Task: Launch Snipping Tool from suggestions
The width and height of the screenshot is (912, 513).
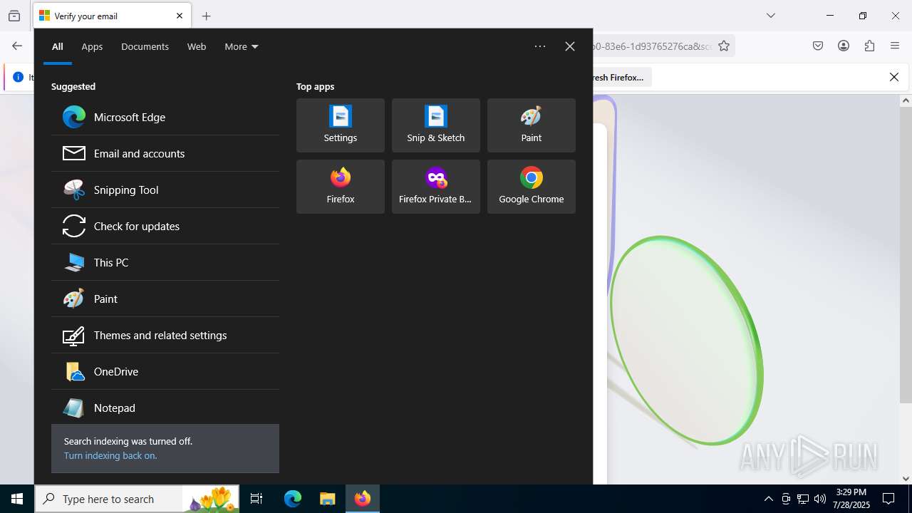Action: 165,190
